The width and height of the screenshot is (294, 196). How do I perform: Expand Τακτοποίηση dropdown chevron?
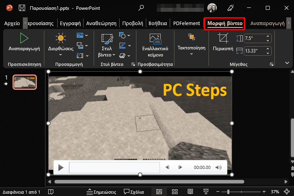coord(191,54)
